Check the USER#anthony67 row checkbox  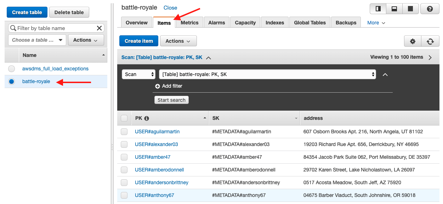pos(124,195)
